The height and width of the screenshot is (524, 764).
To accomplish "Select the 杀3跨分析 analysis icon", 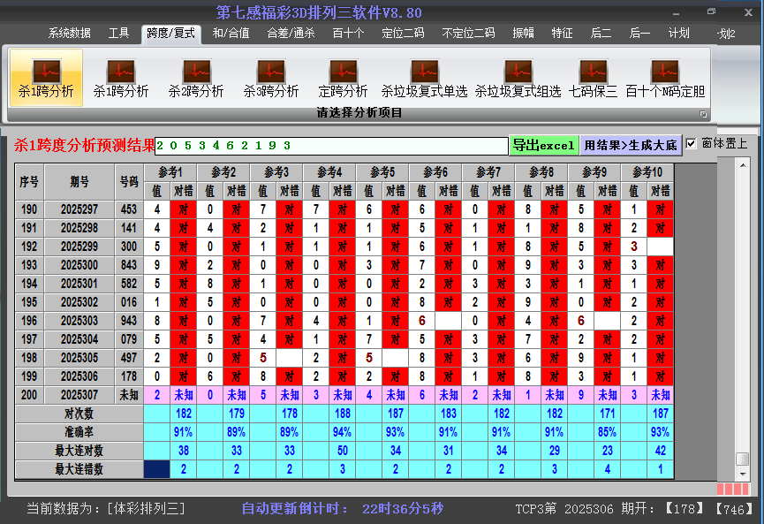I will pyautogui.click(x=270, y=78).
